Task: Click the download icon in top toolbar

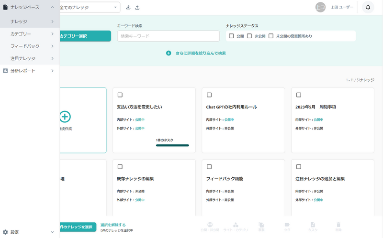Action: click(x=128, y=7)
